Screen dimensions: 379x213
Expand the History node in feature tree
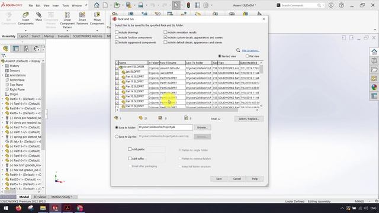coord(2,66)
